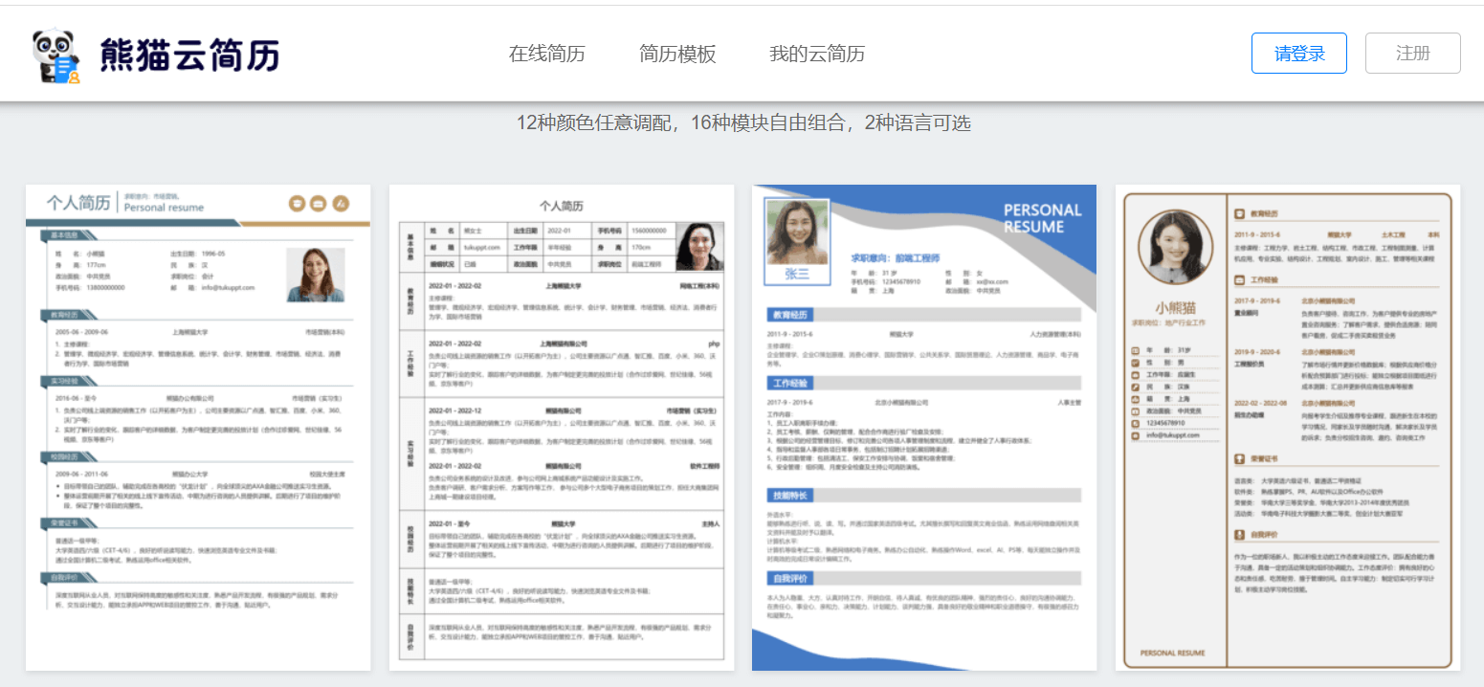Click leftmost brown circle icon in first resume
1484x687 pixels.
pos(297,204)
